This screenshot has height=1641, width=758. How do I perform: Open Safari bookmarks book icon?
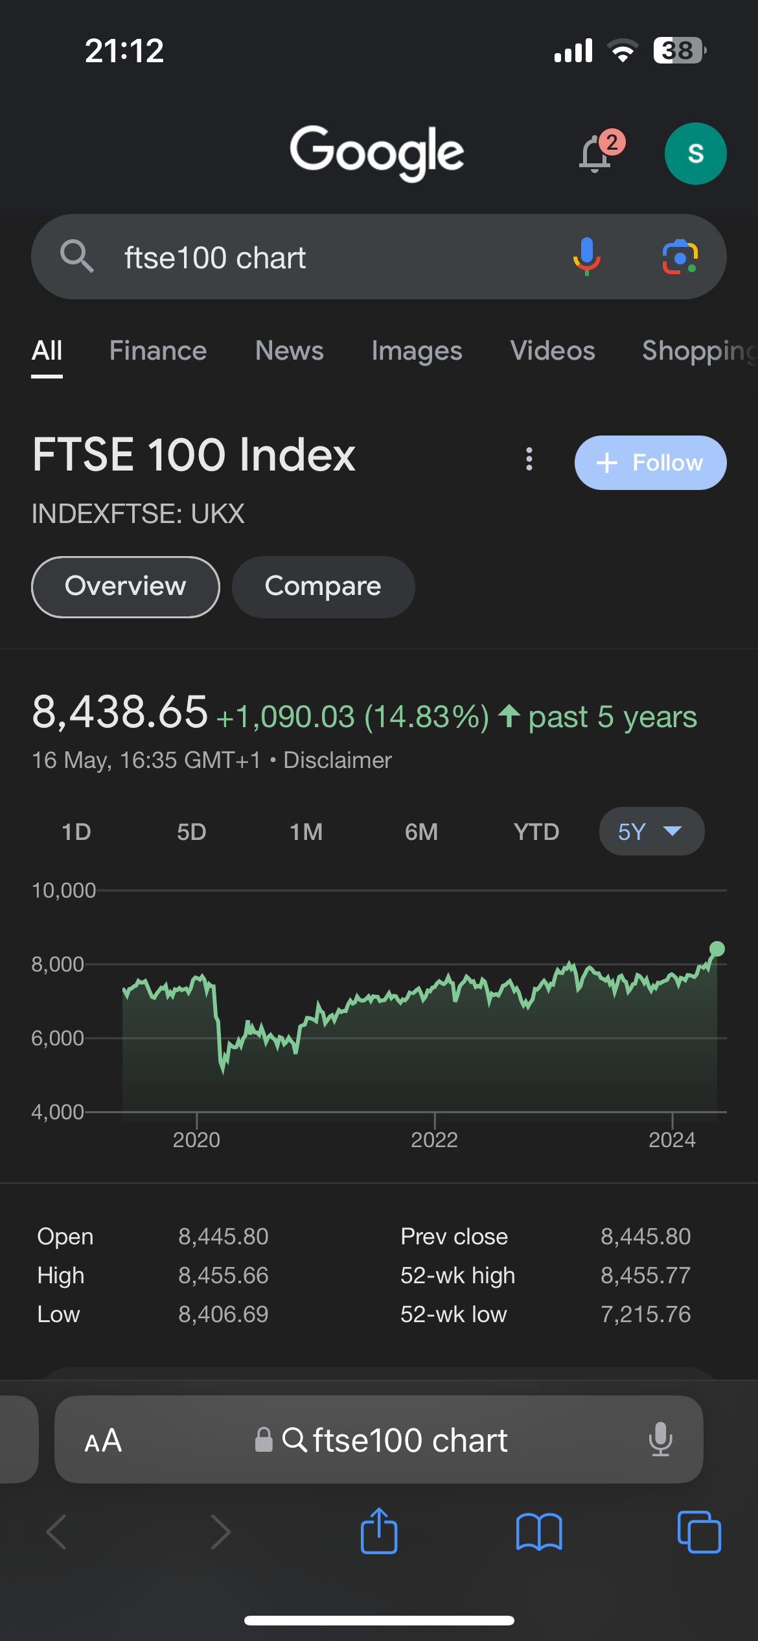pyautogui.click(x=539, y=1532)
